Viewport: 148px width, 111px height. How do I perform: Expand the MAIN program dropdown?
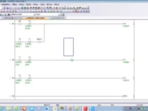[59, 15]
